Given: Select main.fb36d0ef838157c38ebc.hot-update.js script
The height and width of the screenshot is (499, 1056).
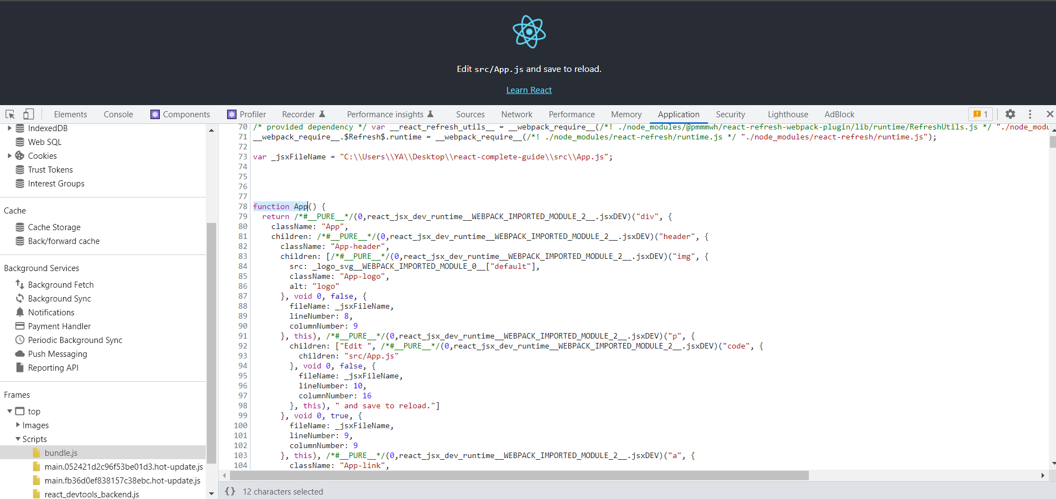Looking at the screenshot, I should (122, 480).
